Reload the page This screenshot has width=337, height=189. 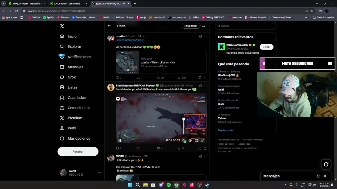(x=16, y=11)
